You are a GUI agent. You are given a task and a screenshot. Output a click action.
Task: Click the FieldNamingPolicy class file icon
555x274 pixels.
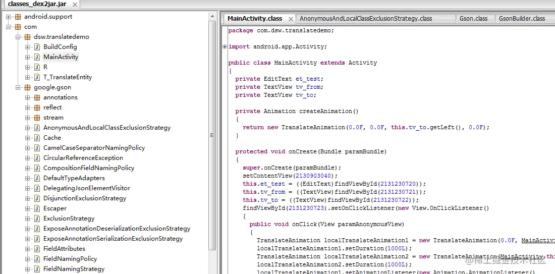pos(37,259)
